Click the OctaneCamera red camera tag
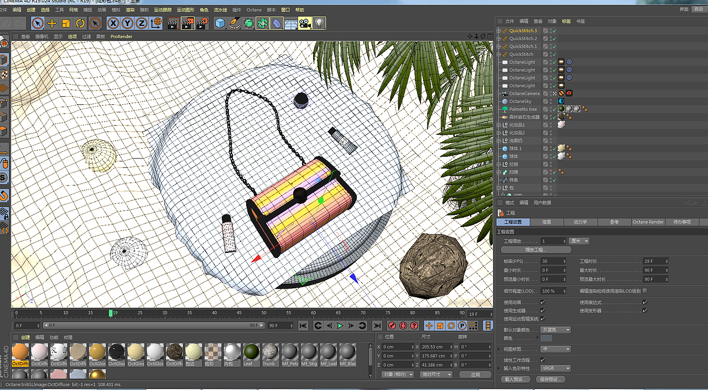Viewport: 708px width, 390px height. point(569,93)
